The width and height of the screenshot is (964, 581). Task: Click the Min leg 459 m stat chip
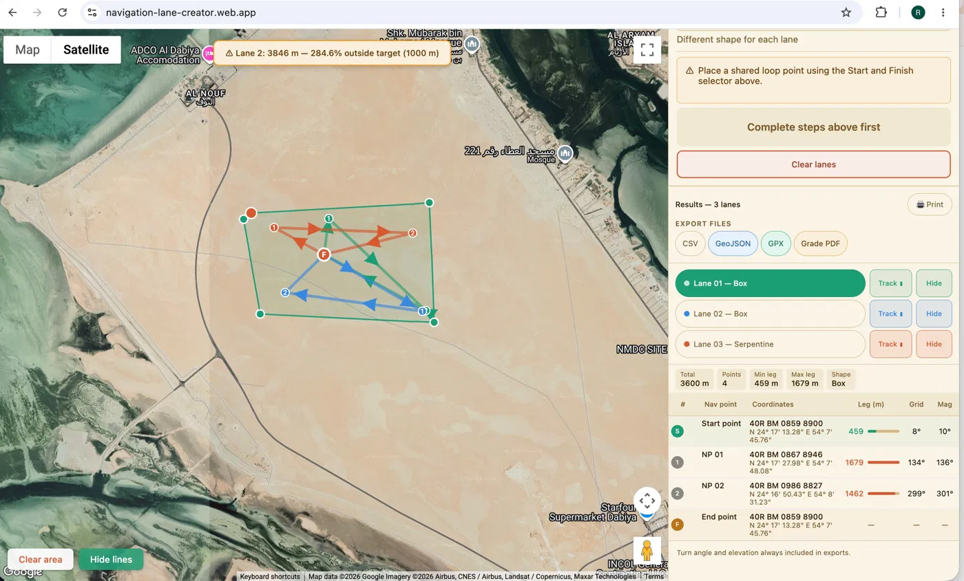(766, 379)
